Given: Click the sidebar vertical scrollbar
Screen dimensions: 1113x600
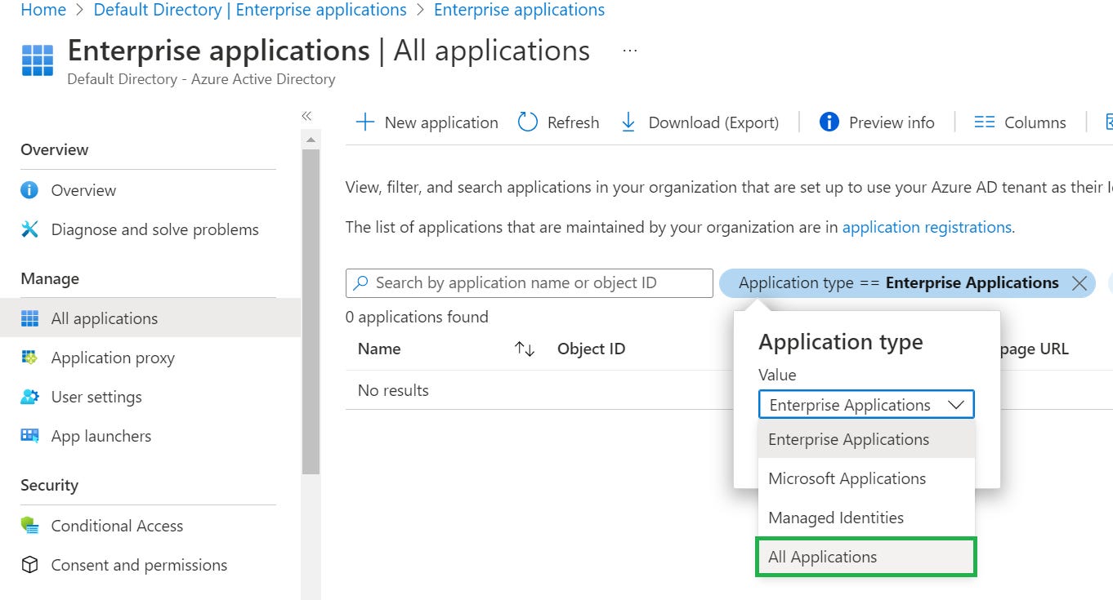Looking at the screenshot, I should click(x=311, y=312).
